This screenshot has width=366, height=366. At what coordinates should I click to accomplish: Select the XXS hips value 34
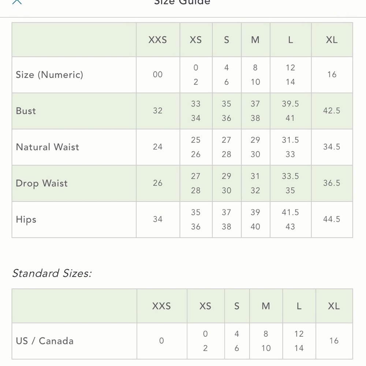158,219
